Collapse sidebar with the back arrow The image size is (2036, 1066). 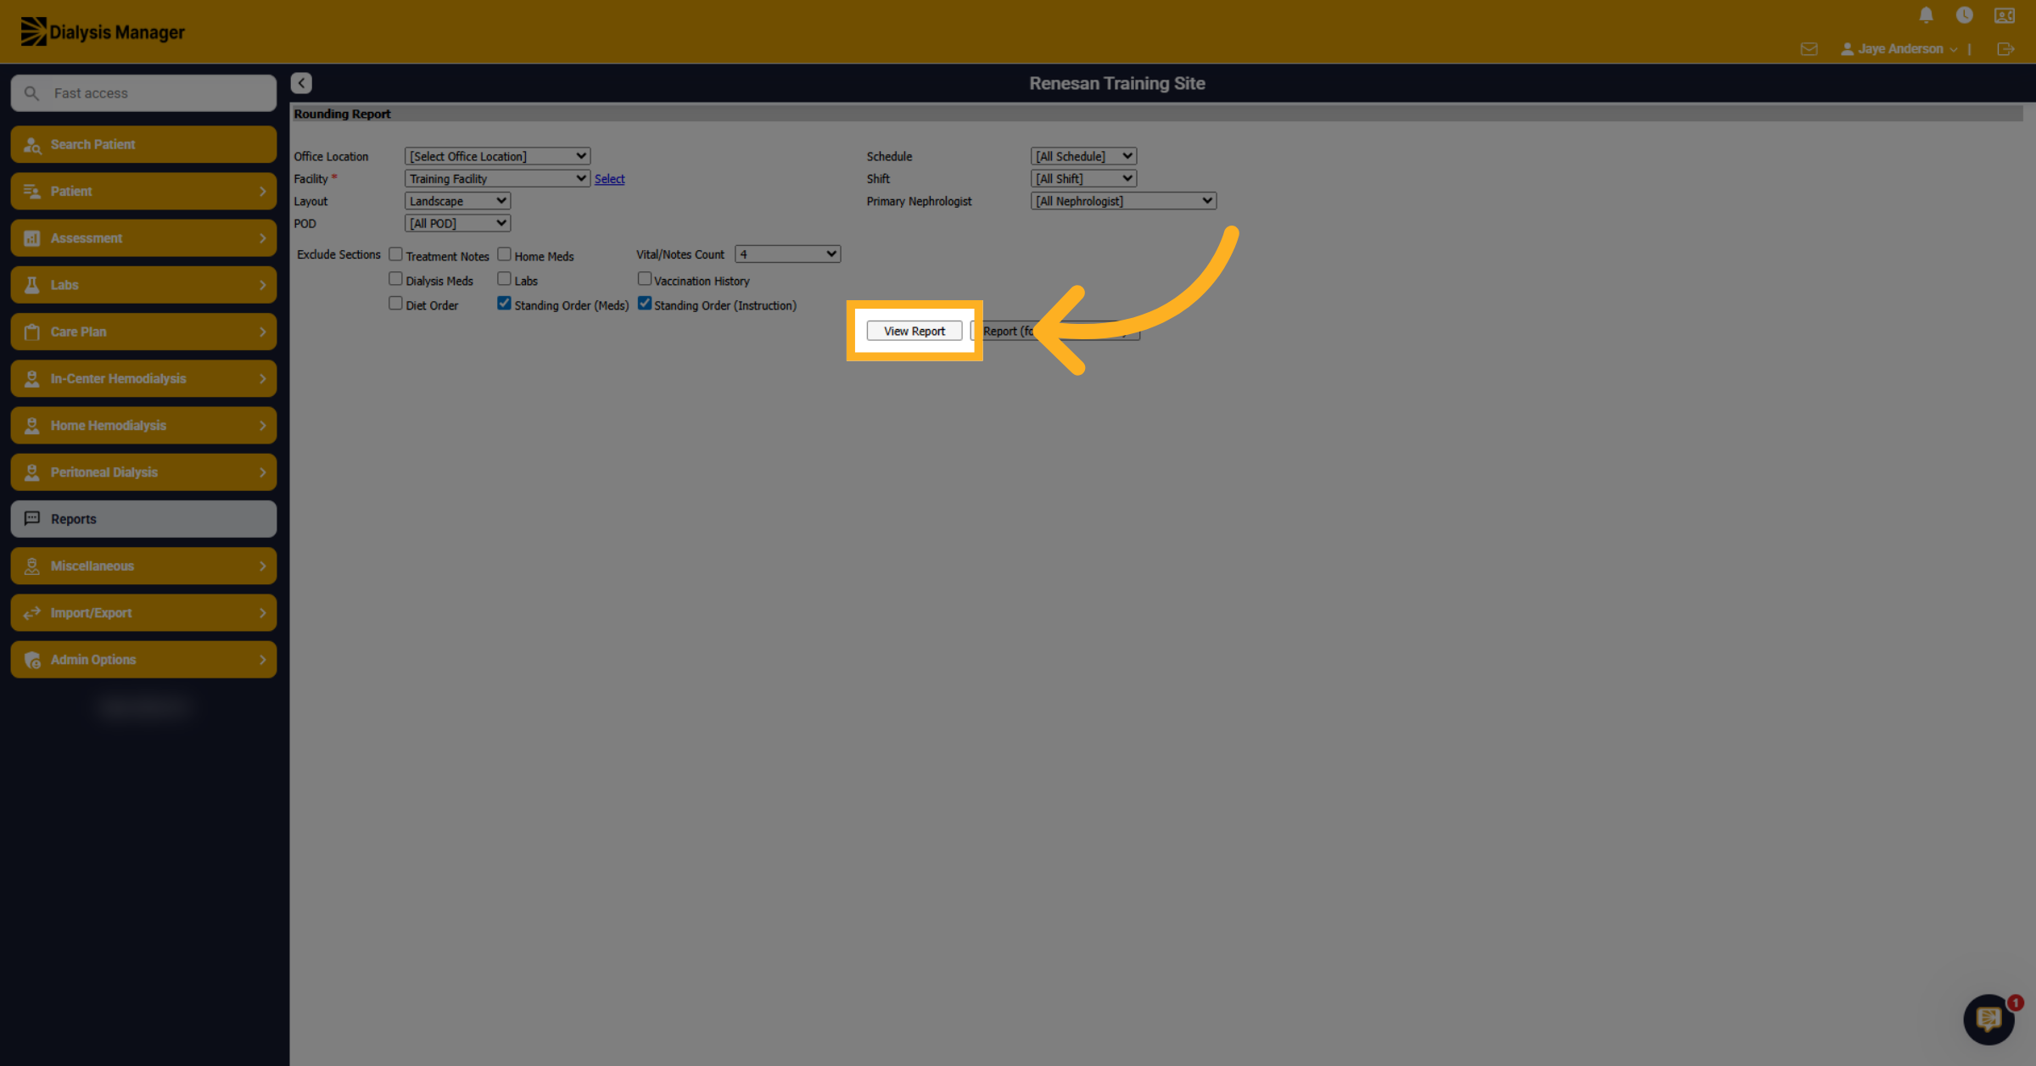pos(301,83)
